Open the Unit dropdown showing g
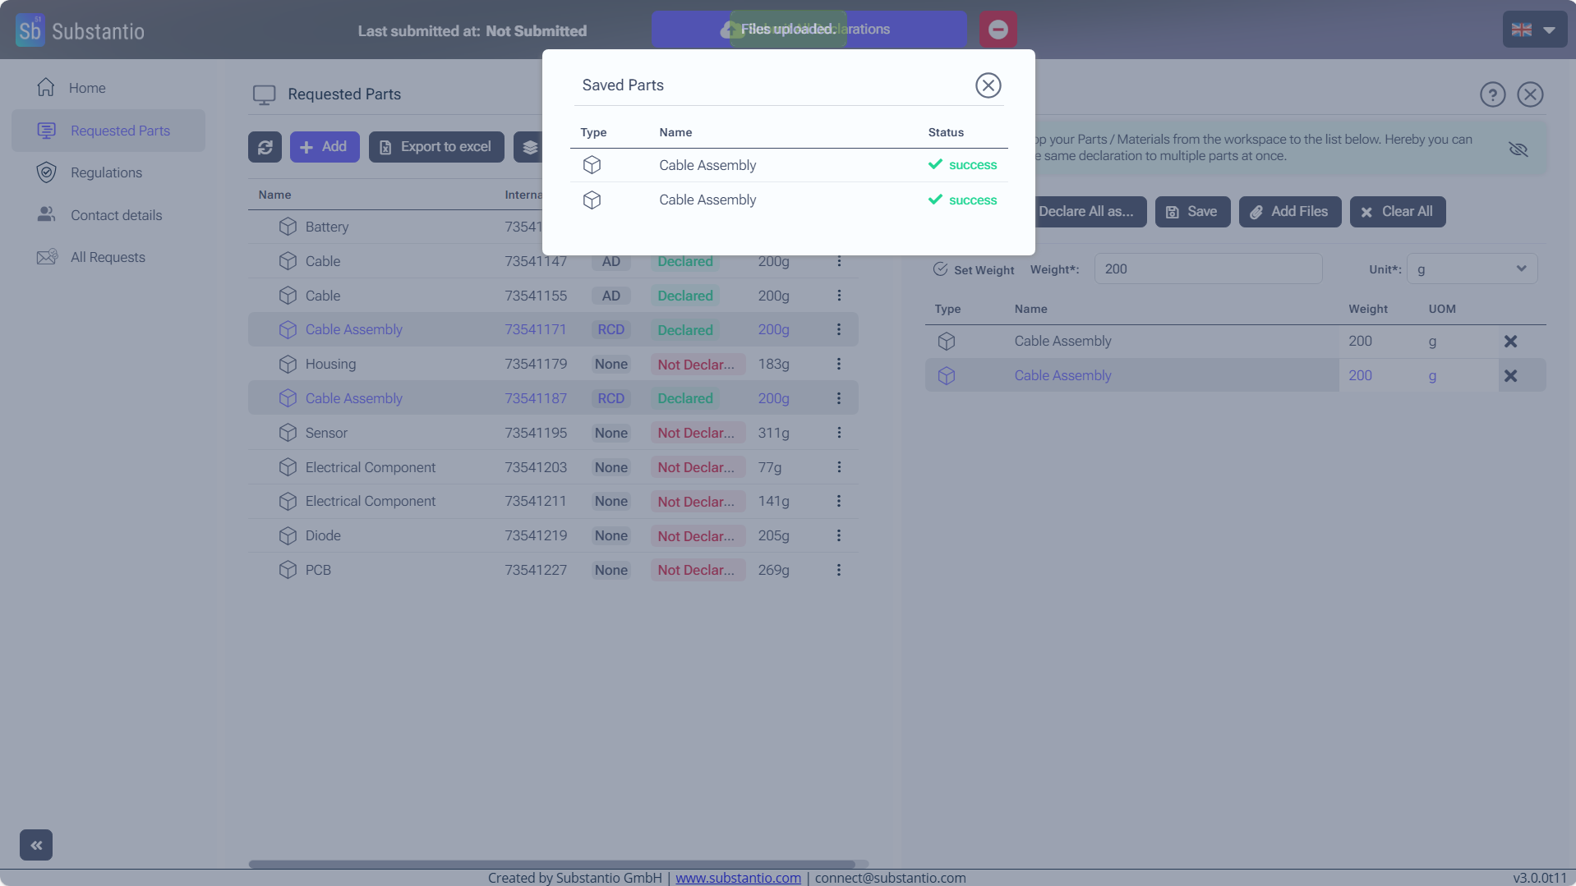Screen dimensions: 1576x886 click(x=1471, y=269)
